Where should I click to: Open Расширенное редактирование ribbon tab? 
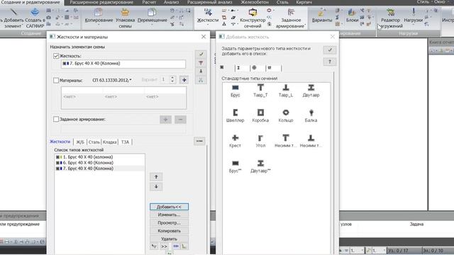[x=101, y=2]
